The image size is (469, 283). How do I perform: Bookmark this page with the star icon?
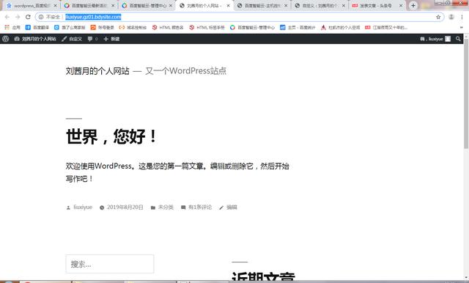438,17
